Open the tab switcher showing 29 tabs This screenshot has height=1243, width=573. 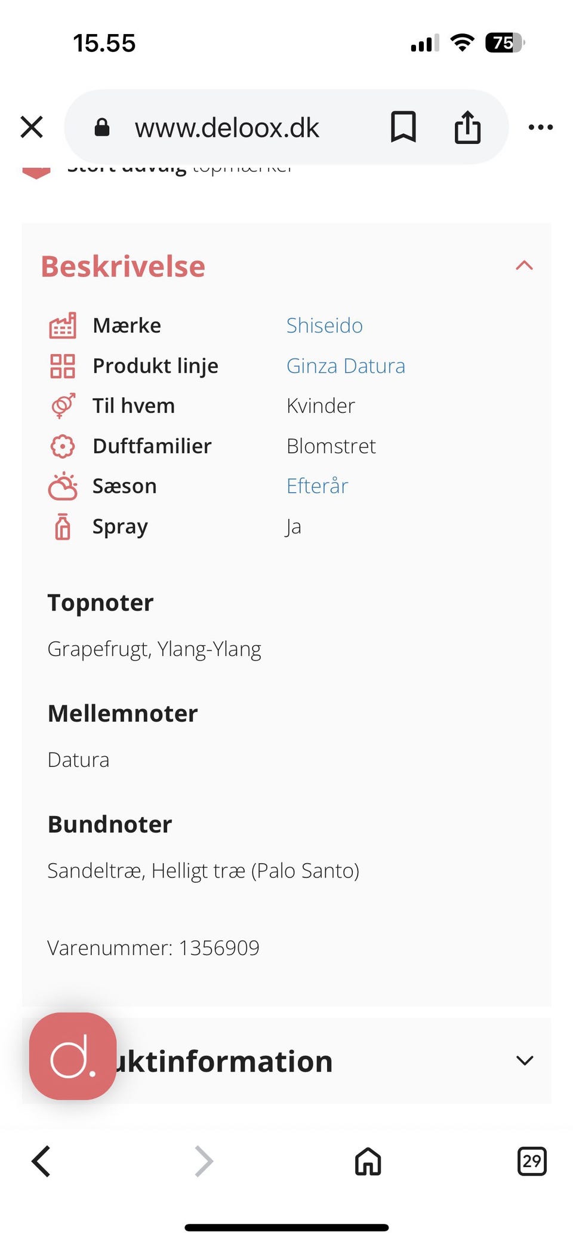tap(531, 1162)
